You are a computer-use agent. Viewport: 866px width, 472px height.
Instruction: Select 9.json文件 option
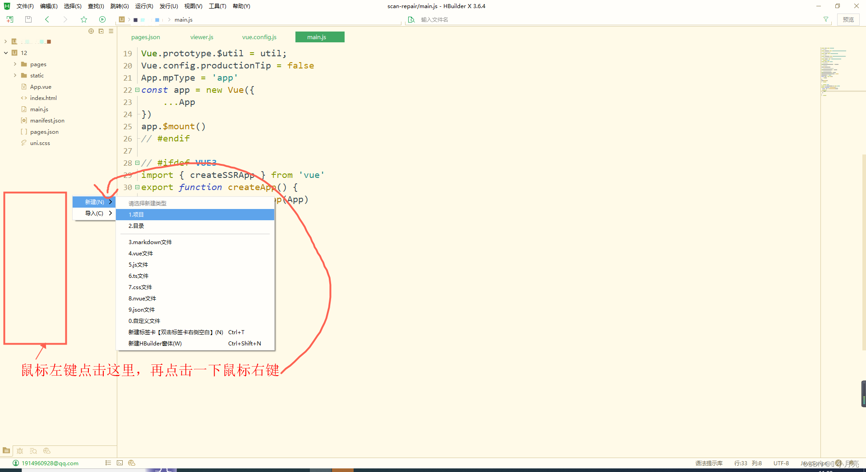(195, 309)
